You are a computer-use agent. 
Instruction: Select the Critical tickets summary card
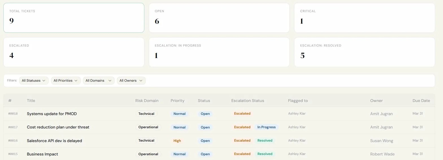(364, 18)
